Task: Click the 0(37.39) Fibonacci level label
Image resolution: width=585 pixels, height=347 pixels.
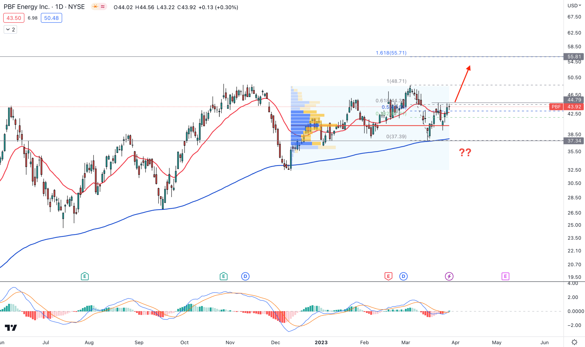Action: coord(396,137)
